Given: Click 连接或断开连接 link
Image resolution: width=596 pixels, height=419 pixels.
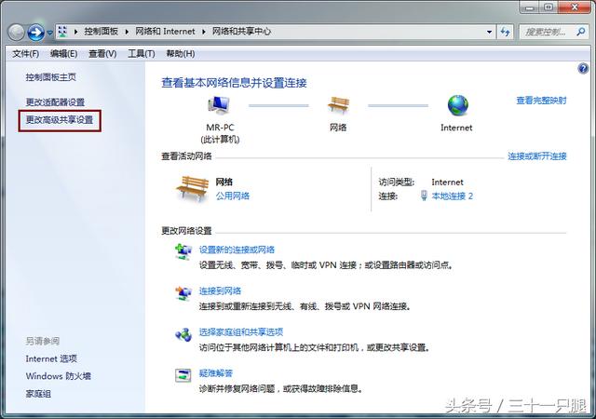Looking at the screenshot, I should (537, 156).
